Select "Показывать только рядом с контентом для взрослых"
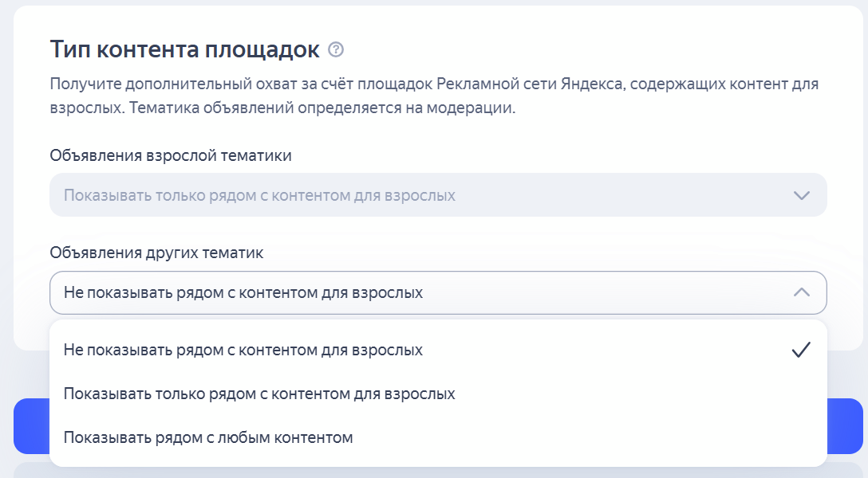 coord(259,393)
